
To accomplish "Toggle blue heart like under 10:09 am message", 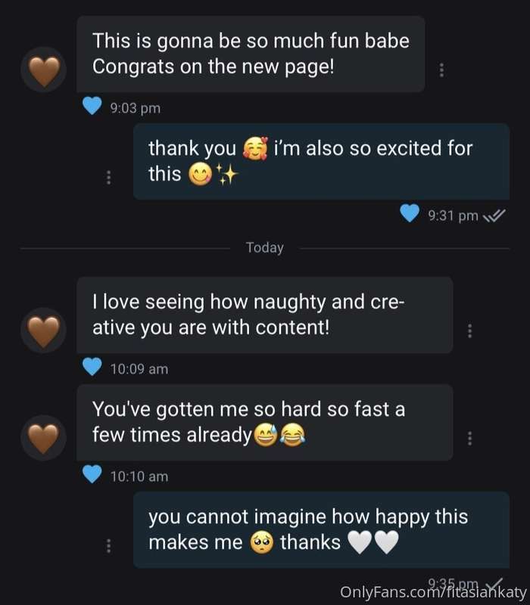I will [x=92, y=367].
